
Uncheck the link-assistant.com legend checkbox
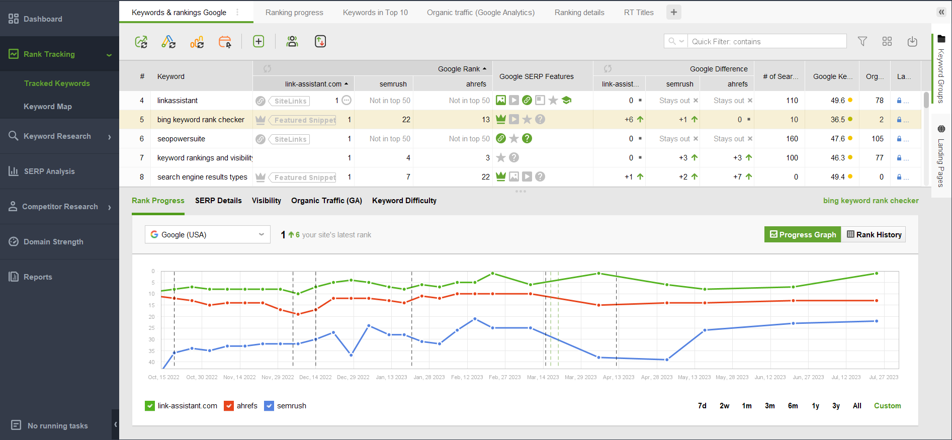[x=150, y=406]
